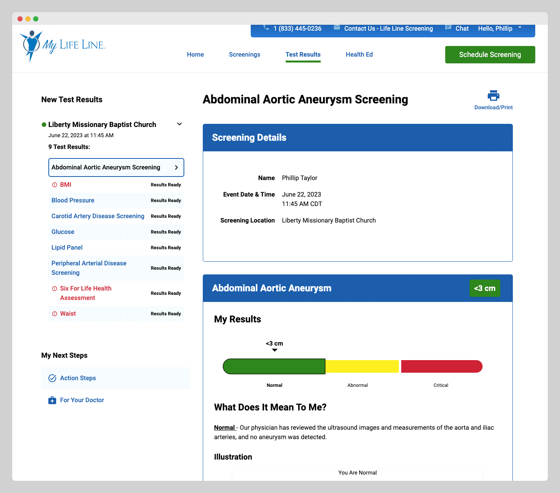This screenshot has height=493, width=560.
Task: Click the yellow Abnormal range segment
Action: pyautogui.click(x=362, y=366)
